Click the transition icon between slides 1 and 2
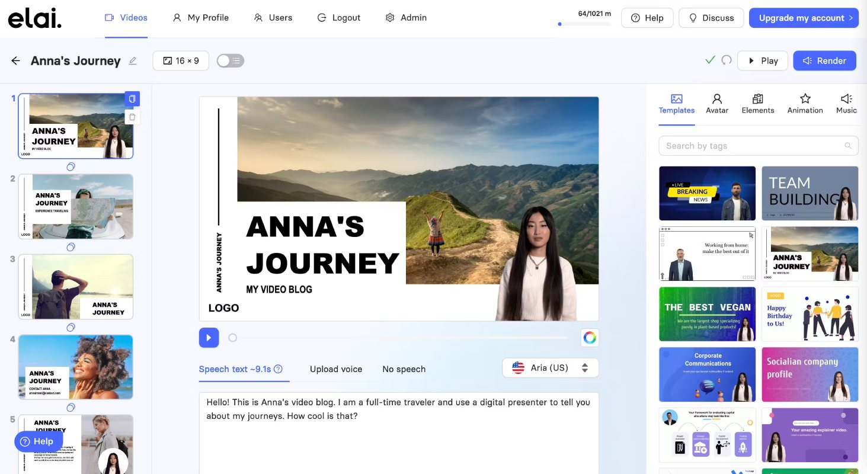 click(x=71, y=167)
